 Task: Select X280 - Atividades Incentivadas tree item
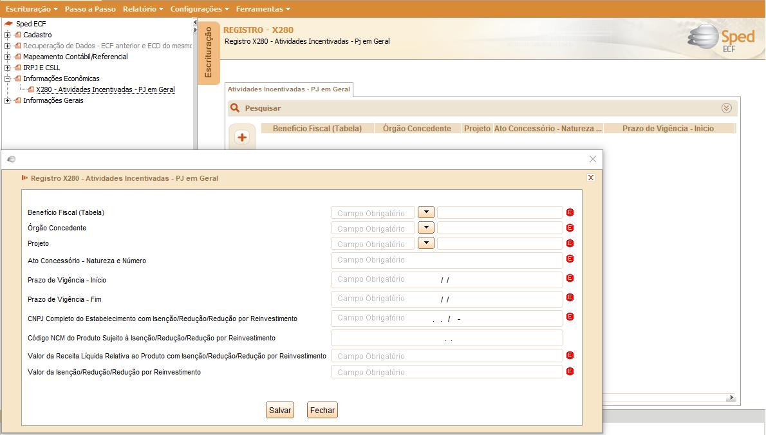click(105, 89)
